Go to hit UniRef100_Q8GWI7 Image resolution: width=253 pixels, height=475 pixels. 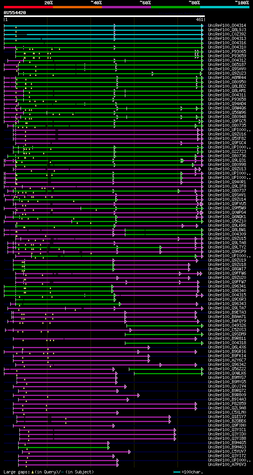227,269
